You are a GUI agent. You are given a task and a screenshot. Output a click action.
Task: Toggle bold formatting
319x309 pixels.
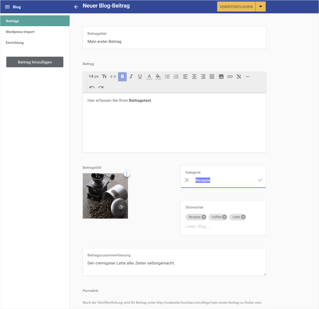(122, 77)
